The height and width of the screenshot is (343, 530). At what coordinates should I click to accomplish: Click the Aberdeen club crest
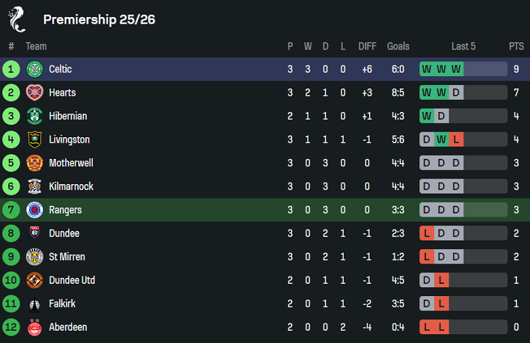pyautogui.click(x=35, y=327)
